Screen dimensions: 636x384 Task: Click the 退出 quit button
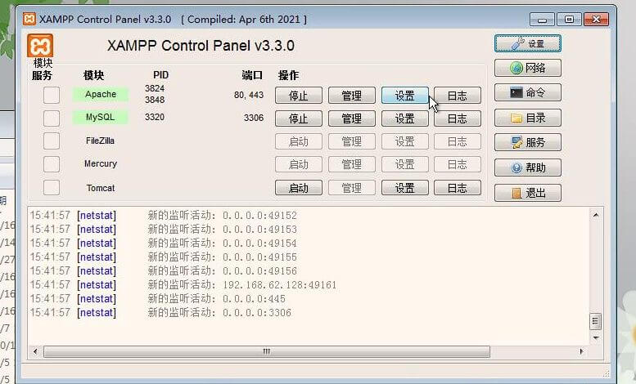[528, 193]
